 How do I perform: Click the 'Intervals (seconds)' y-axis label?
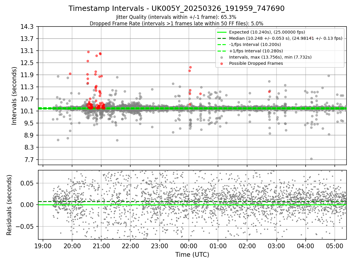tap(14, 96)
